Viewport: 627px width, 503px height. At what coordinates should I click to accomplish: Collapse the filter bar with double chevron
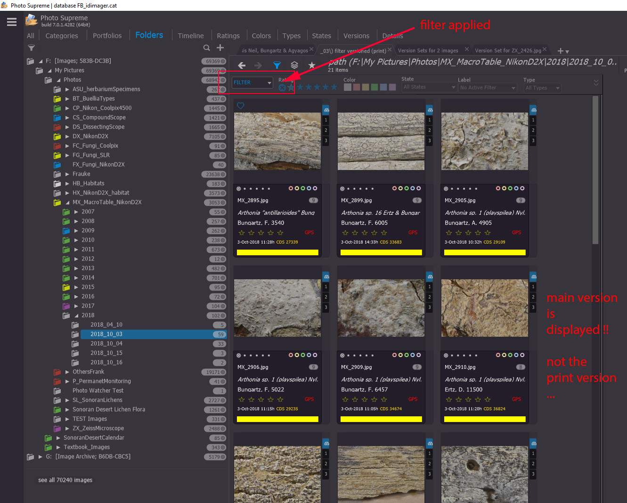[x=596, y=82]
